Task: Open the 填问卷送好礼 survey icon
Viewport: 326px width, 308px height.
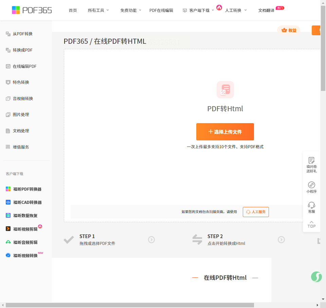Action: pyautogui.click(x=311, y=160)
